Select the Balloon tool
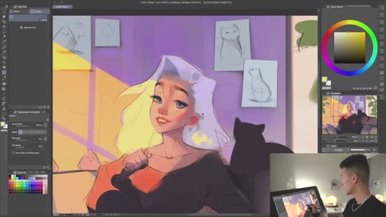Image resolution: width=386 pixels, height=217 pixels. point(4,113)
